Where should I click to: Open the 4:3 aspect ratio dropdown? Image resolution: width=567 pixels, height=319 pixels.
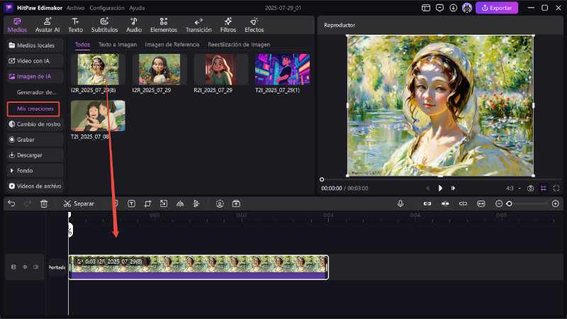pyautogui.click(x=513, y=188)
